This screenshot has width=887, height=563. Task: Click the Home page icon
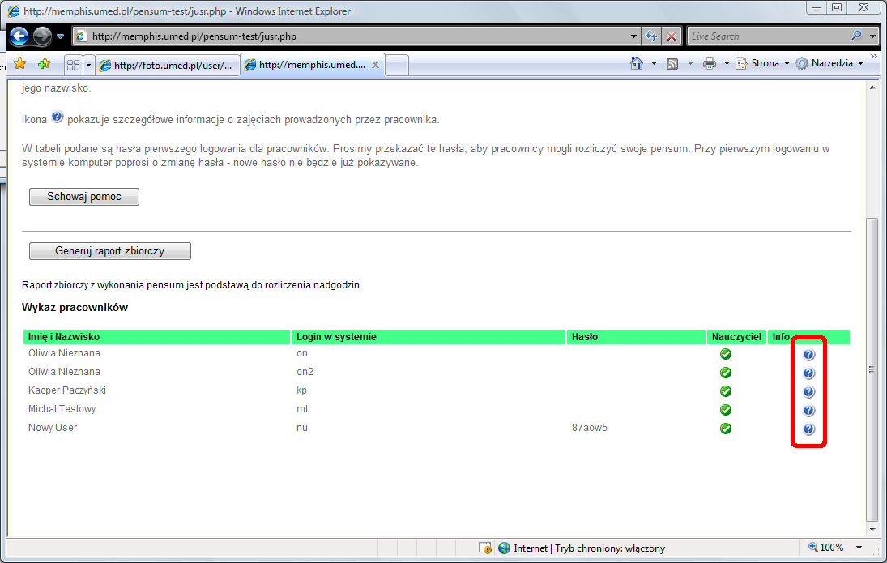[637, 63]
